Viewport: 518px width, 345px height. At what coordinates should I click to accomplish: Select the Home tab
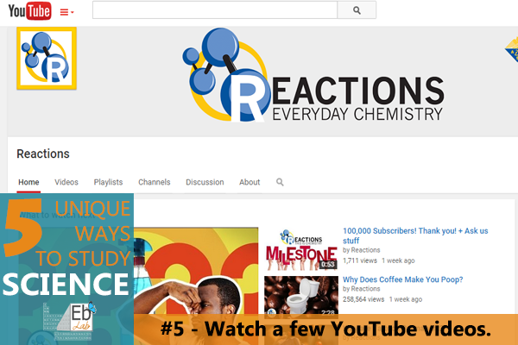(x=28, y=182)
